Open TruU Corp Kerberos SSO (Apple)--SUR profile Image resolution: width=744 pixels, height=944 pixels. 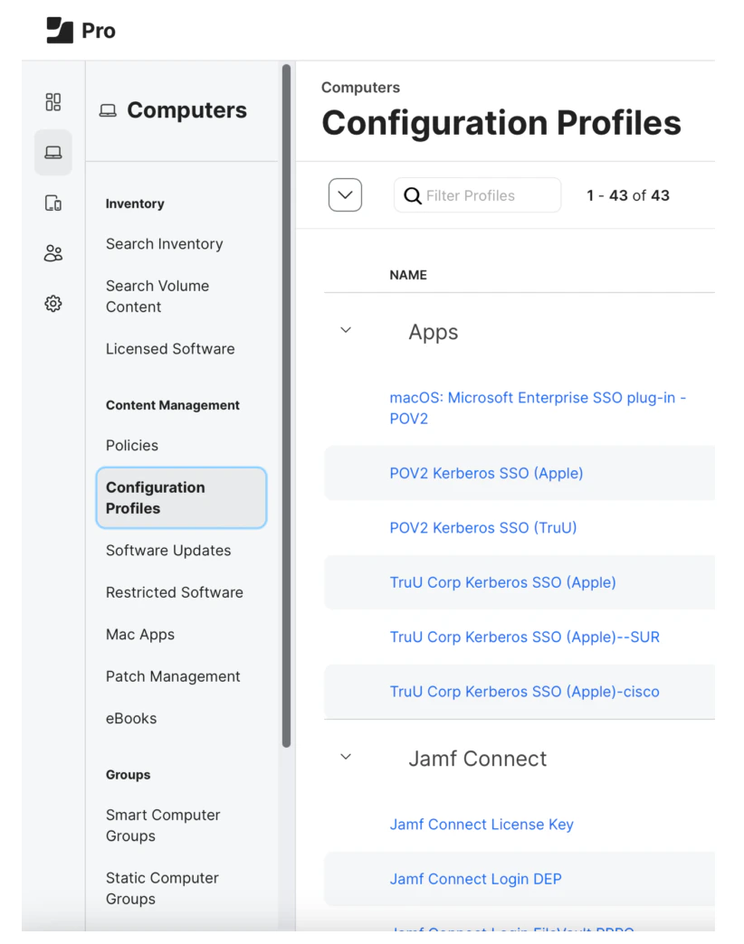coord(525,637)
